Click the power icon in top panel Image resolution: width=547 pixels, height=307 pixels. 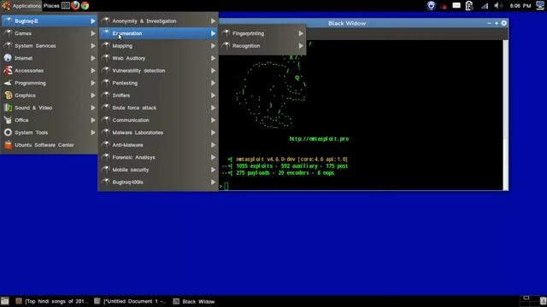(x=431, y=6)
